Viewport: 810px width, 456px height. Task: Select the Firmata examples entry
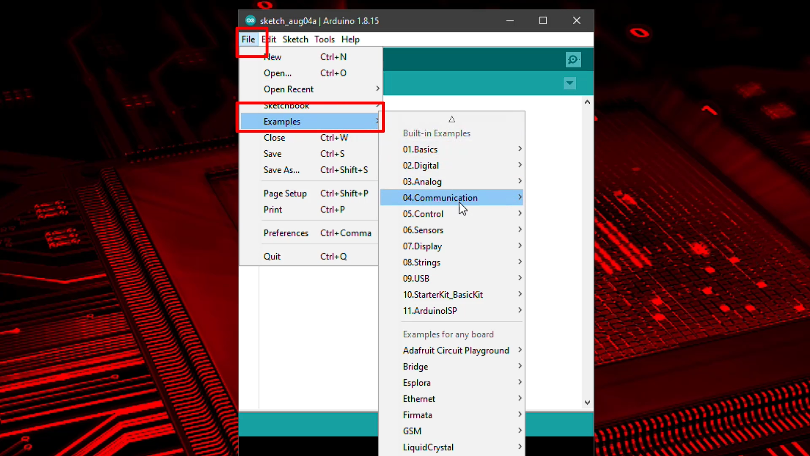point(417,415)
